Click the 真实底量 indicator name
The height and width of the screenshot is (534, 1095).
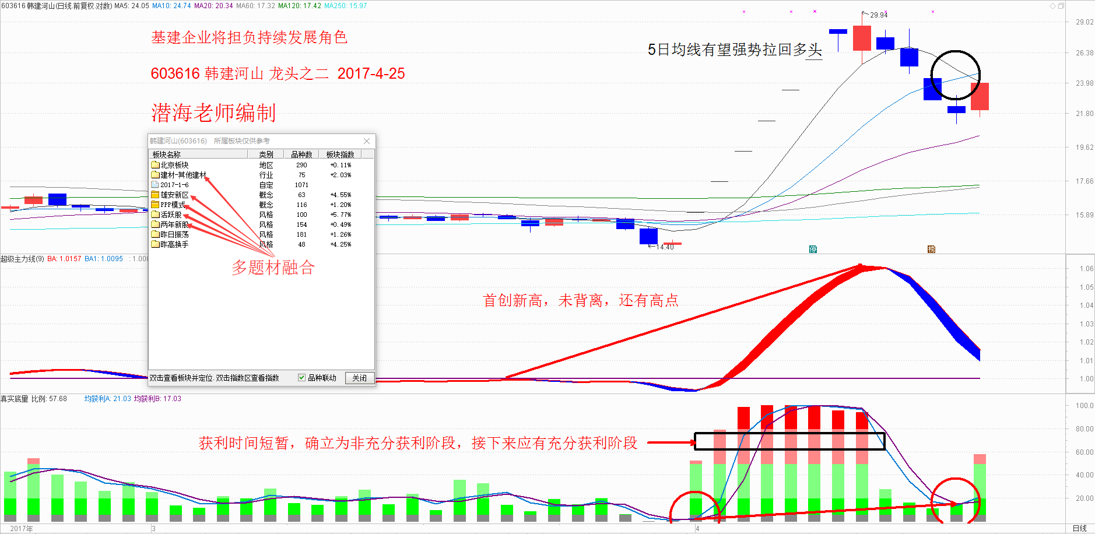pos(15,399)
